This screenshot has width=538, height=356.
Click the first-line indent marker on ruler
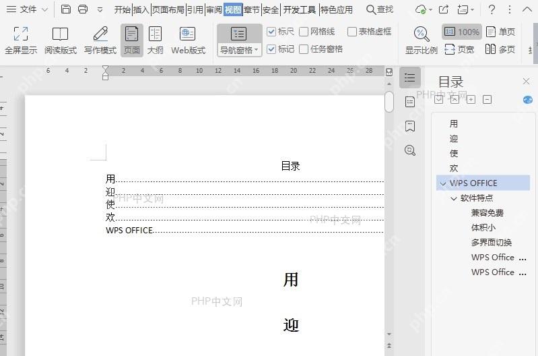[105, 68]
